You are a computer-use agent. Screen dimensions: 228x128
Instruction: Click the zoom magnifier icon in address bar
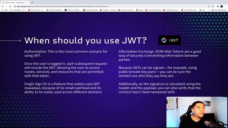click(x=209, y=6)
